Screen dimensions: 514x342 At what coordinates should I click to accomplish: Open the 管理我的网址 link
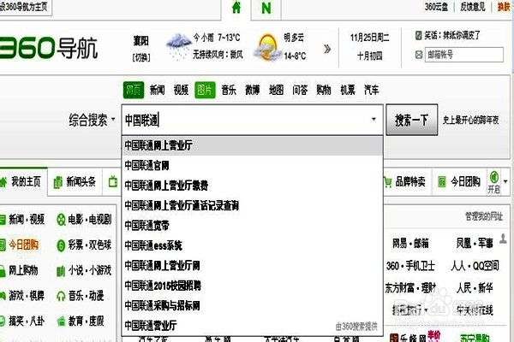pos(484,216)
